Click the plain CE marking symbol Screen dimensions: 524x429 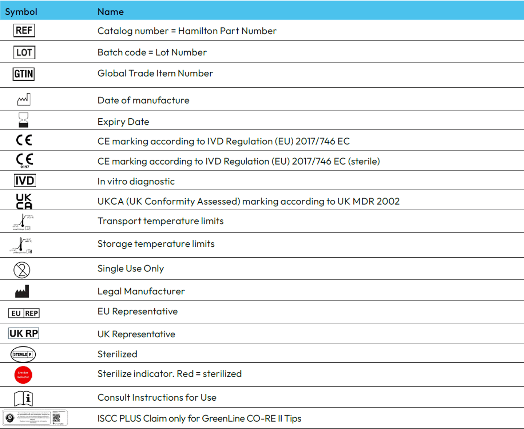pyautogui.click(x=24, y=140)
